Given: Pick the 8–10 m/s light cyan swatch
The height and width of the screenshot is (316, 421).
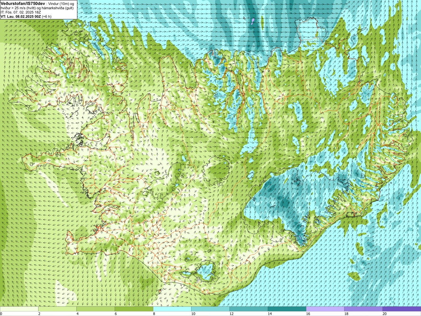Looking at the screenshot, I should (x=172, y=309).
